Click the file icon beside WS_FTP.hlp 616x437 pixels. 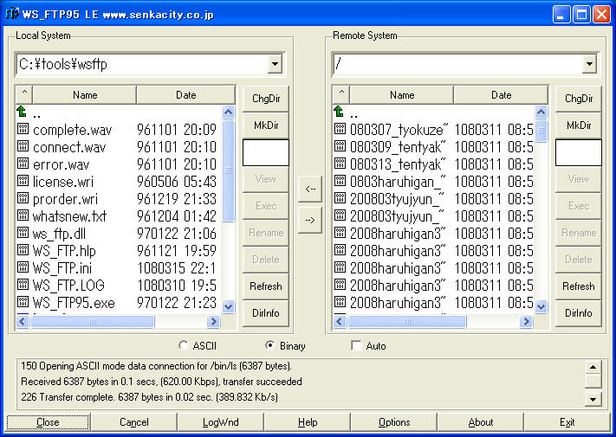pyautogui.click(x=23, y=250)
